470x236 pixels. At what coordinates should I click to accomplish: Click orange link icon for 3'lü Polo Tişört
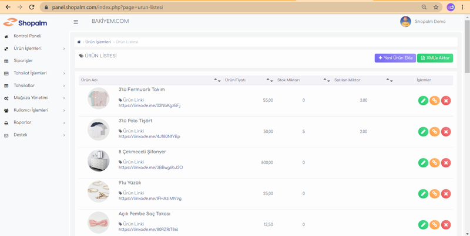click(434, 132)
